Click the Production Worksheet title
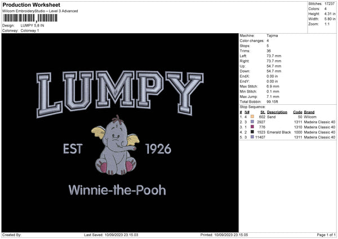This screenshot has height=239, width=338. pos(27,5)
